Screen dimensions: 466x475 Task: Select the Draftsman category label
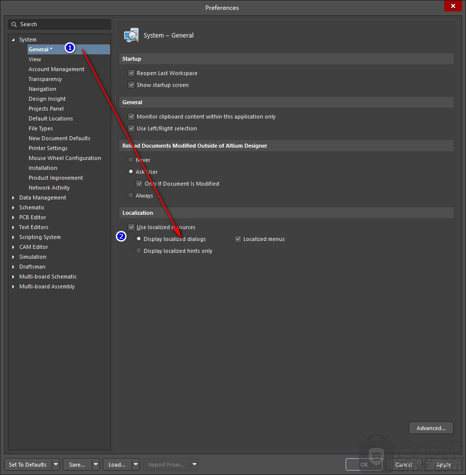32,267
